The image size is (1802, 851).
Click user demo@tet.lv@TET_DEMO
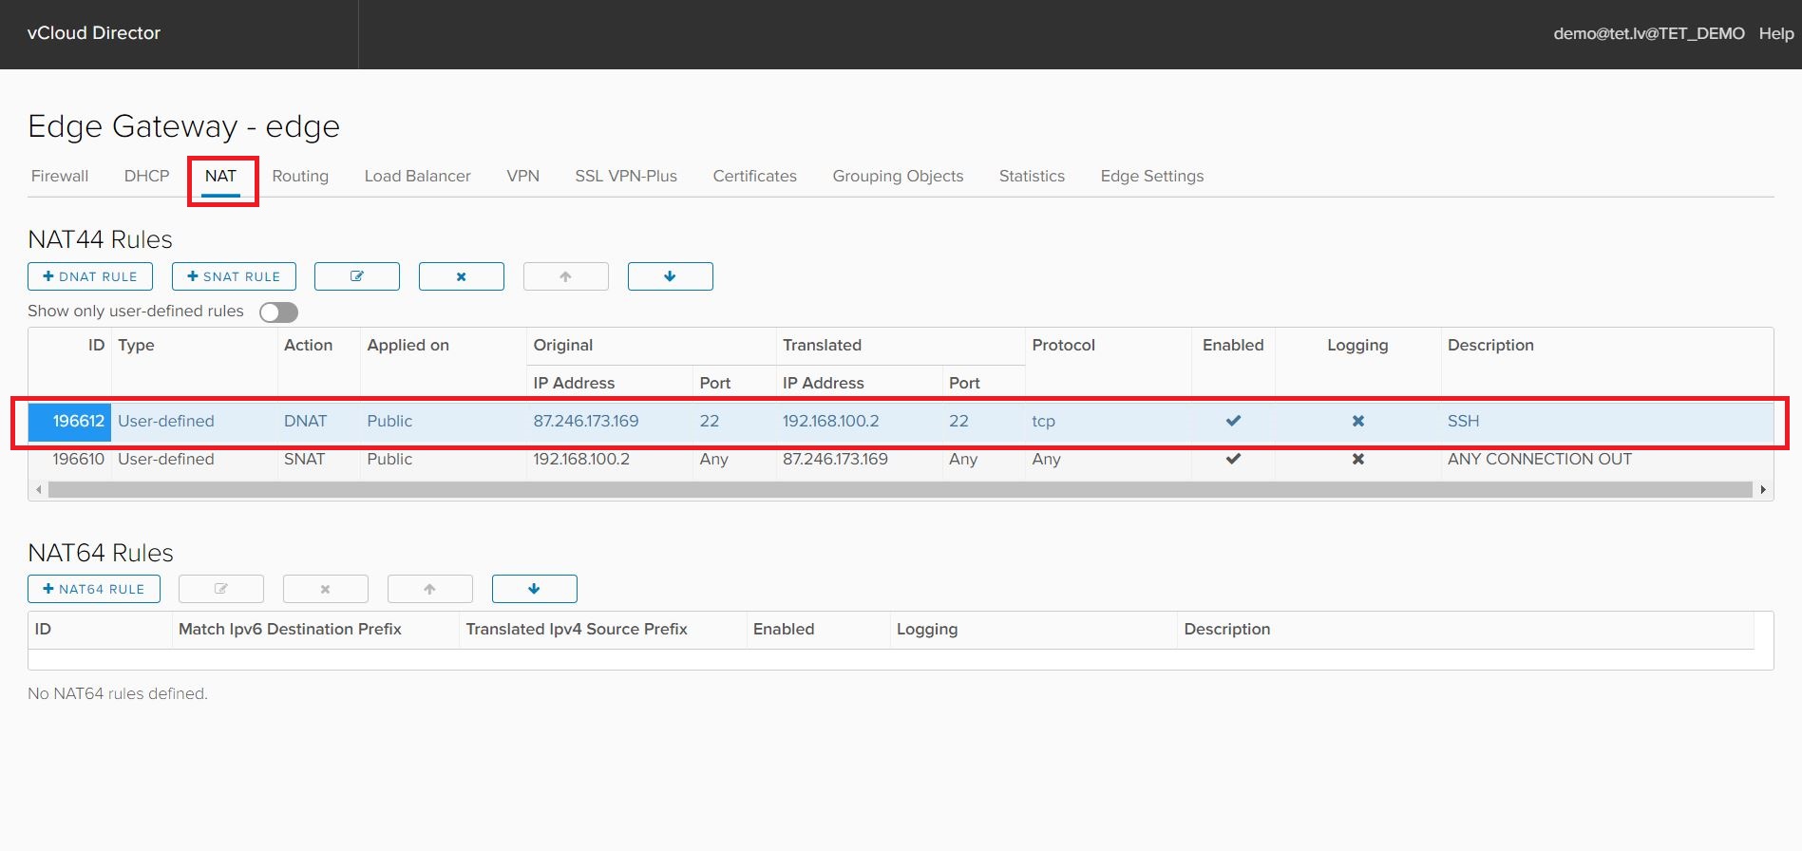[1649, 33]
